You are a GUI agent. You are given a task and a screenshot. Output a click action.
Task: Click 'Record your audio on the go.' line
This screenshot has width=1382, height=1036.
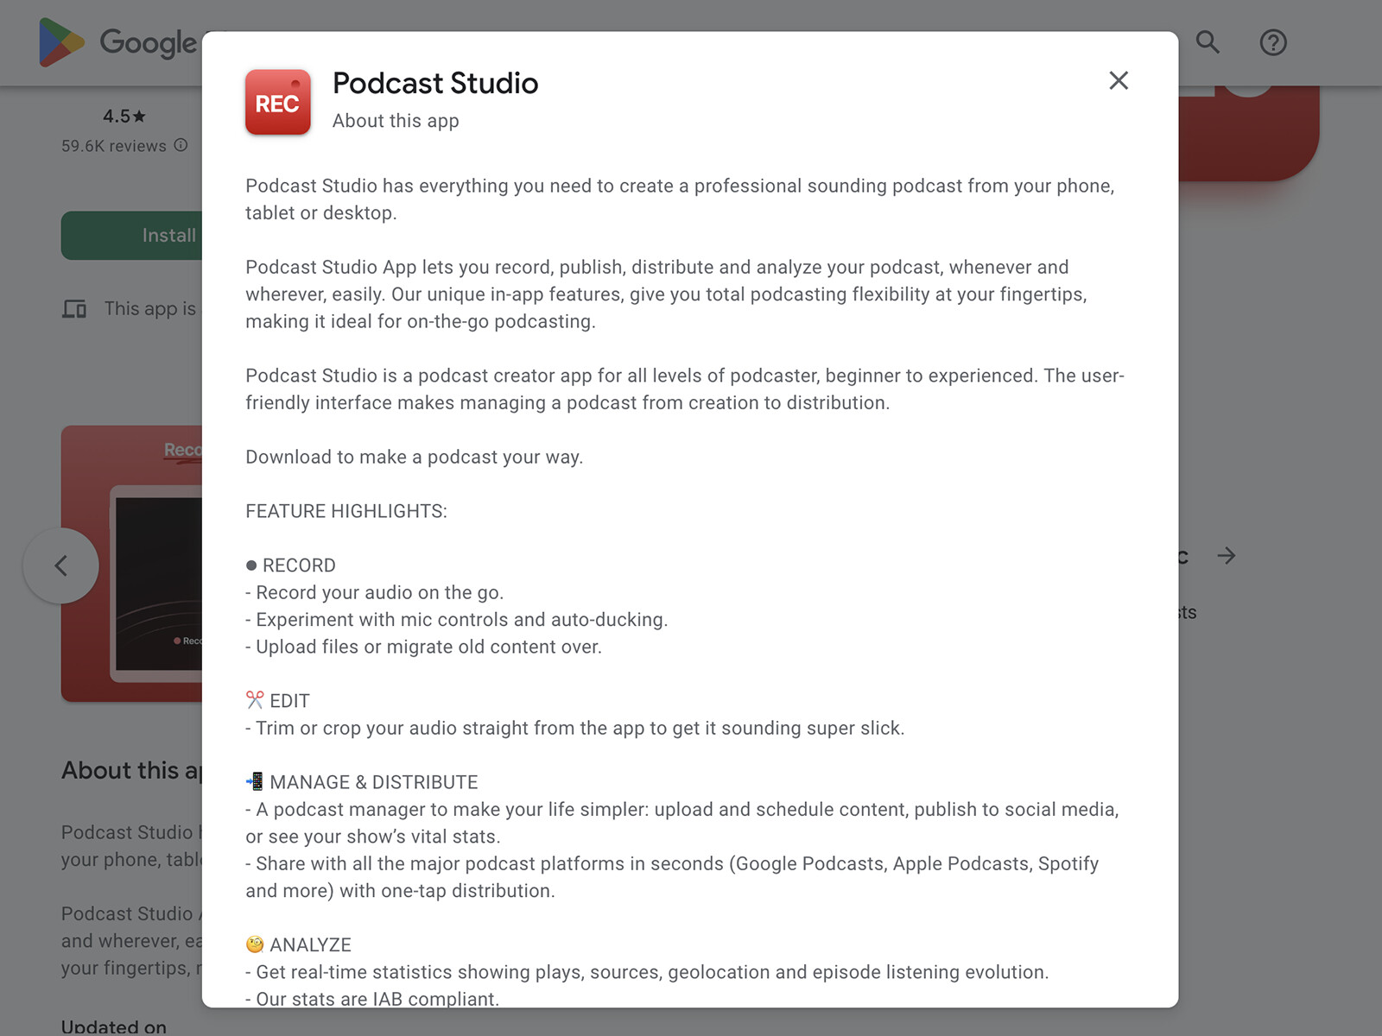click(x=375, y=592)
